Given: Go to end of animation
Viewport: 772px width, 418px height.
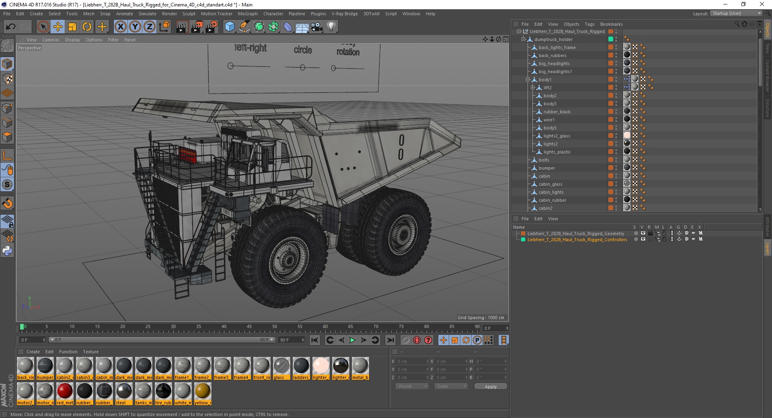Looking at the screenshot, I should click(x=390, y=340).
